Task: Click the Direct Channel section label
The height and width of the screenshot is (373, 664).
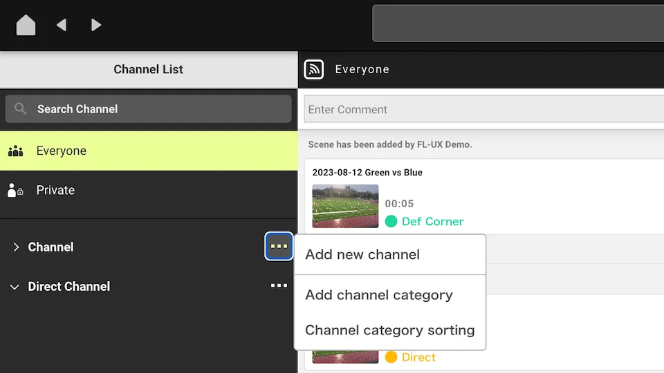Action: tap(69, 286)
